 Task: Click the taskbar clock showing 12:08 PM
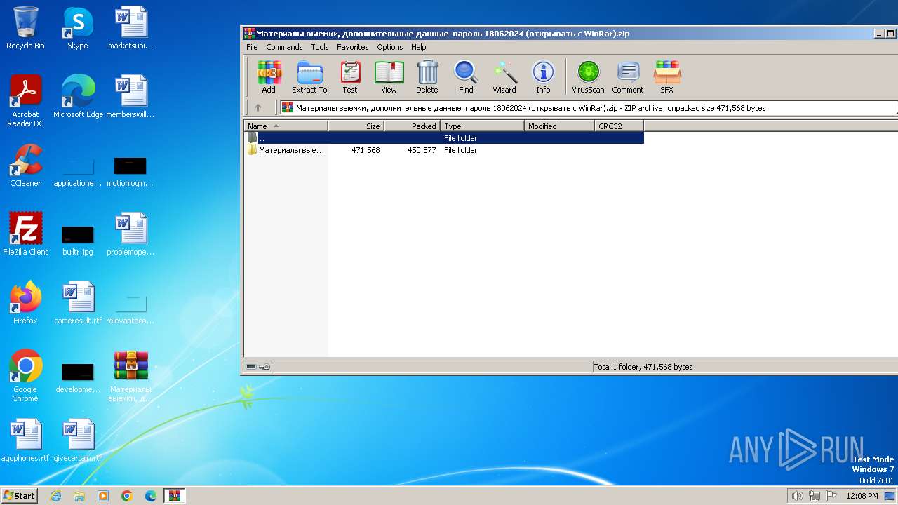point(862,496)
